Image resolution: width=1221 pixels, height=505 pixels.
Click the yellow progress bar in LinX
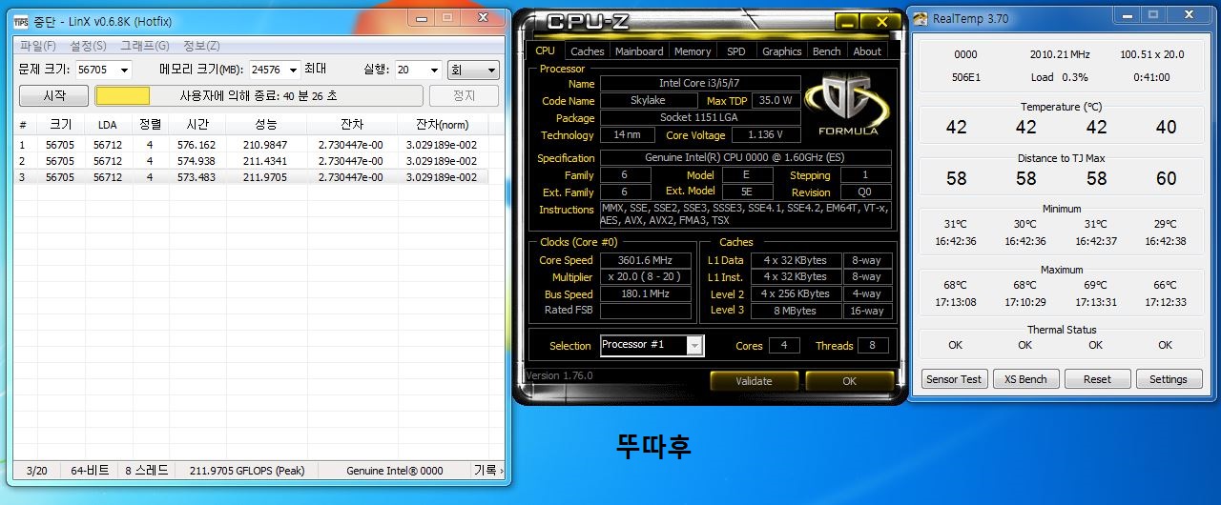pyautogui.click(x=123, y=95)
